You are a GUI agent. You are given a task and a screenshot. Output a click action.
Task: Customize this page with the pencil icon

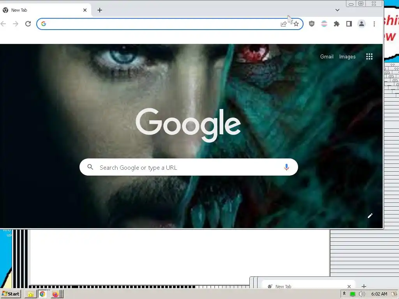370,216
